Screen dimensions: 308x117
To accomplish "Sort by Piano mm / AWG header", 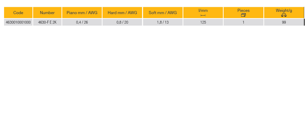I will click(x=82, y=13).
